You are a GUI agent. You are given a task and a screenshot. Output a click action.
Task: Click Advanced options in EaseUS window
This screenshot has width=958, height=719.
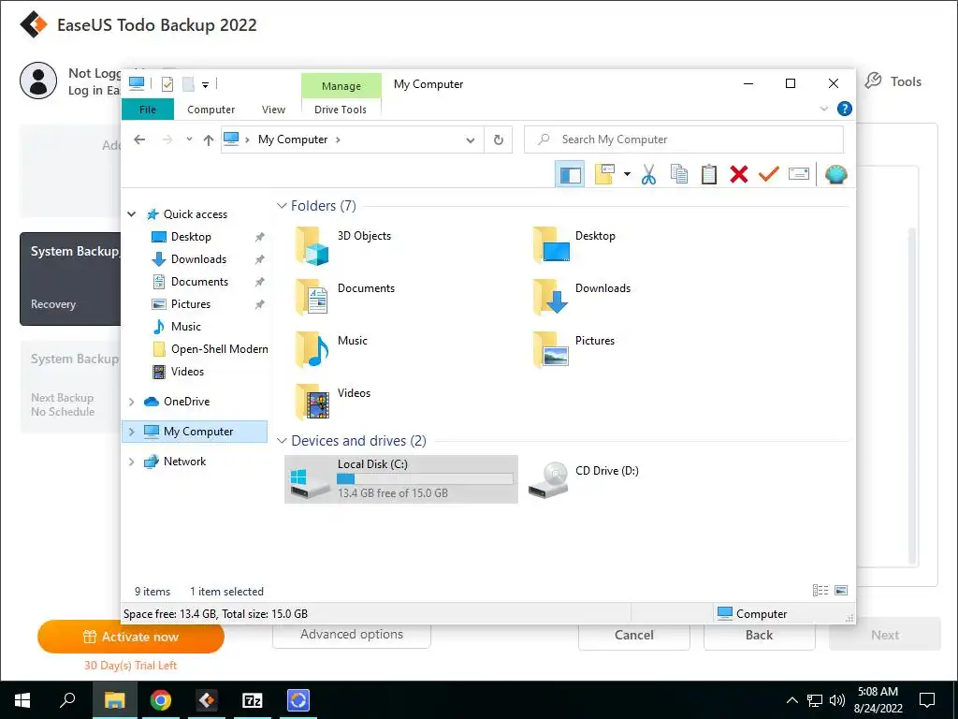(352, 636)
